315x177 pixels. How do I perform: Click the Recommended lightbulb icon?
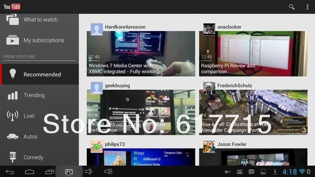pyautogui.click(x=13, y=74)
